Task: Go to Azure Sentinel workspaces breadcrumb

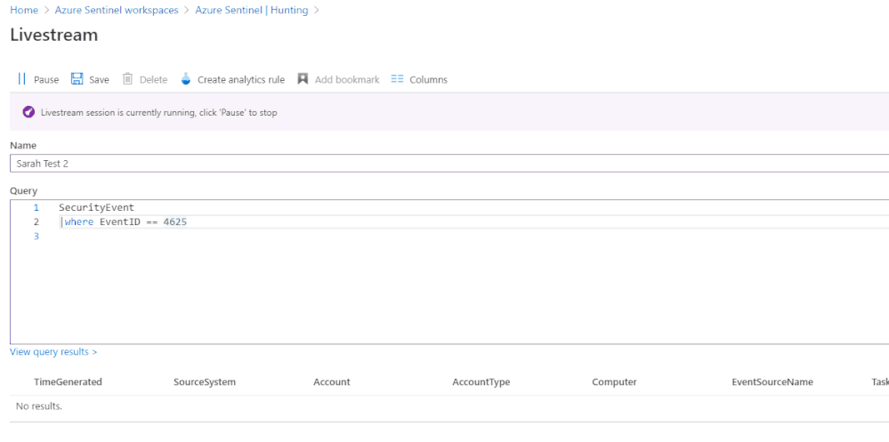Action: click(x=117, y=10)
